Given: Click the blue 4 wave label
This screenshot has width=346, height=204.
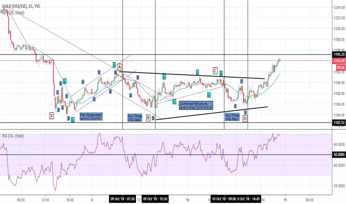Looking at the screenshot, I should [110, 92].
